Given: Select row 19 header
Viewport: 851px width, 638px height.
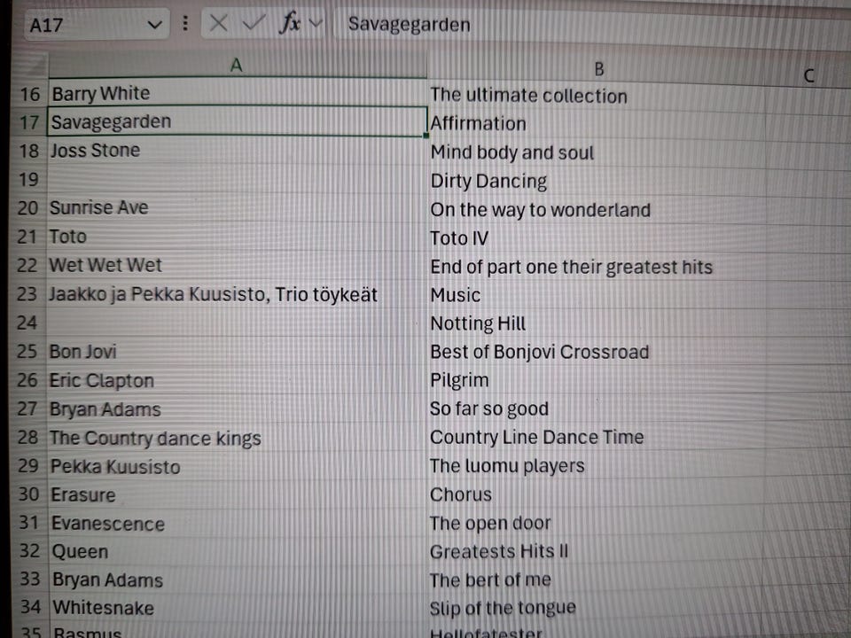Looking at the screenshot, I should click(28, 179).
